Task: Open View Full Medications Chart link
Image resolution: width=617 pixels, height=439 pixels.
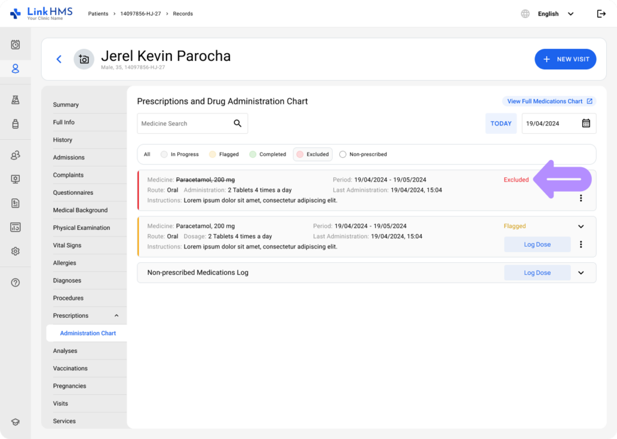Action: click(x=549, y=101)
